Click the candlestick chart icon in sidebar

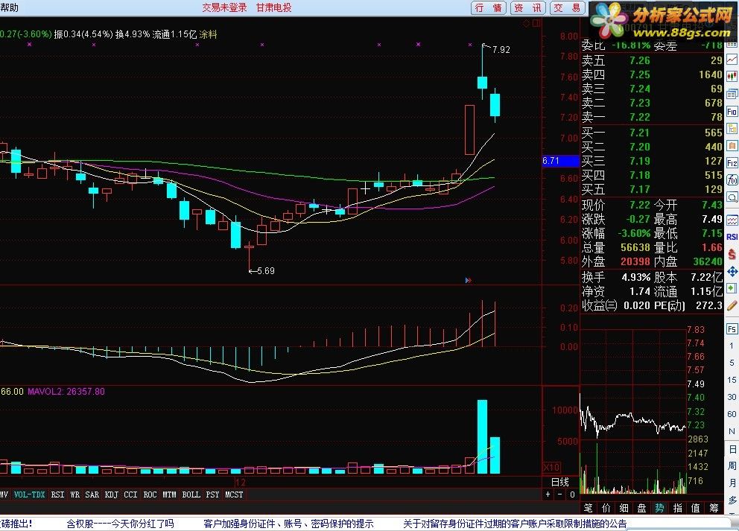(732, 76)
